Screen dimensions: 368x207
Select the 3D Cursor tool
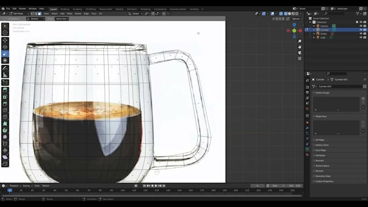tap(5, 32)
